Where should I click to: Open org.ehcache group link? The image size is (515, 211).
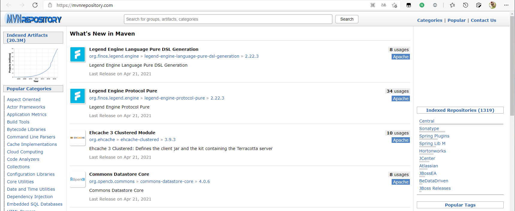tap(102, 140)
